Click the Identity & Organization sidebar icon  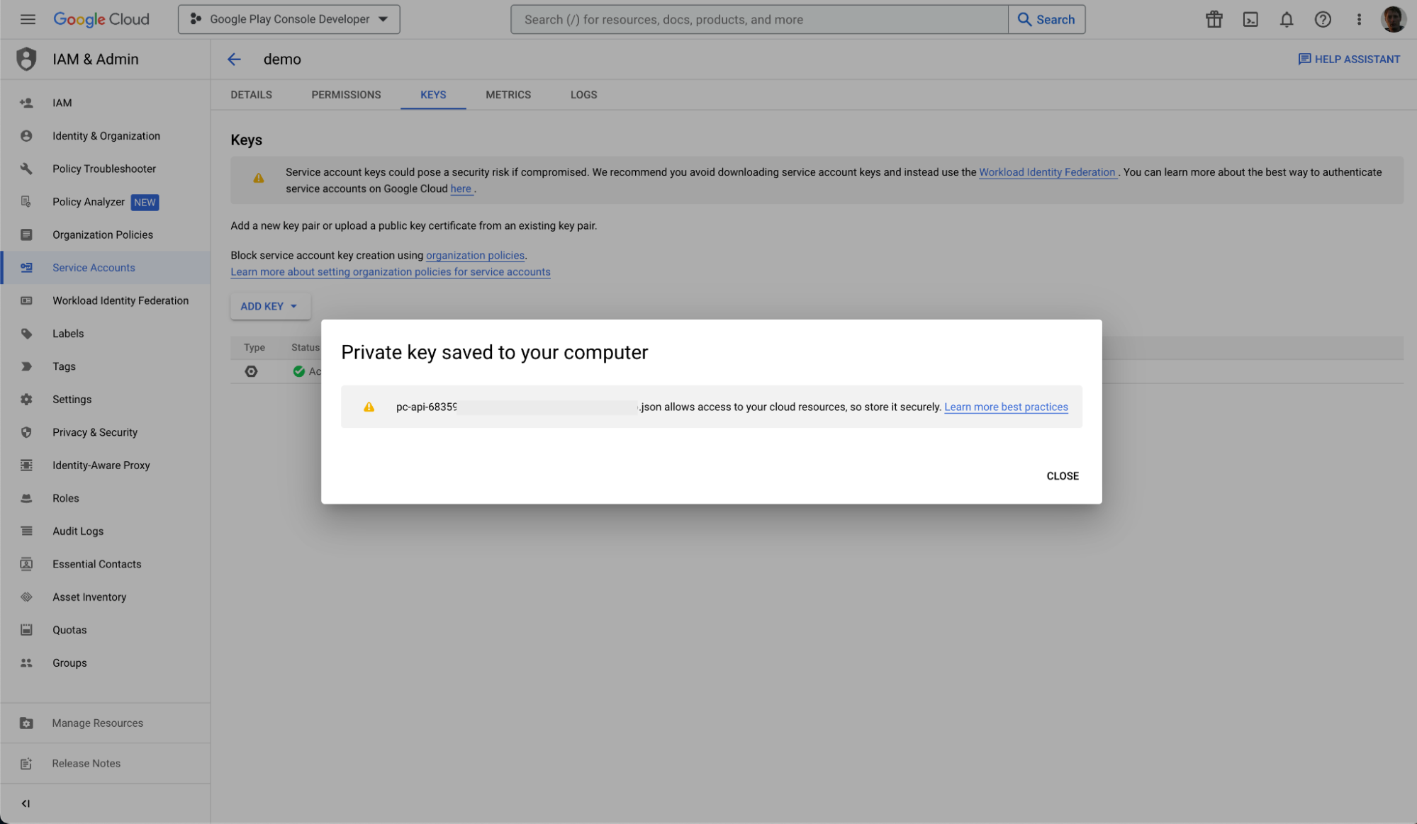coord(26,136)
